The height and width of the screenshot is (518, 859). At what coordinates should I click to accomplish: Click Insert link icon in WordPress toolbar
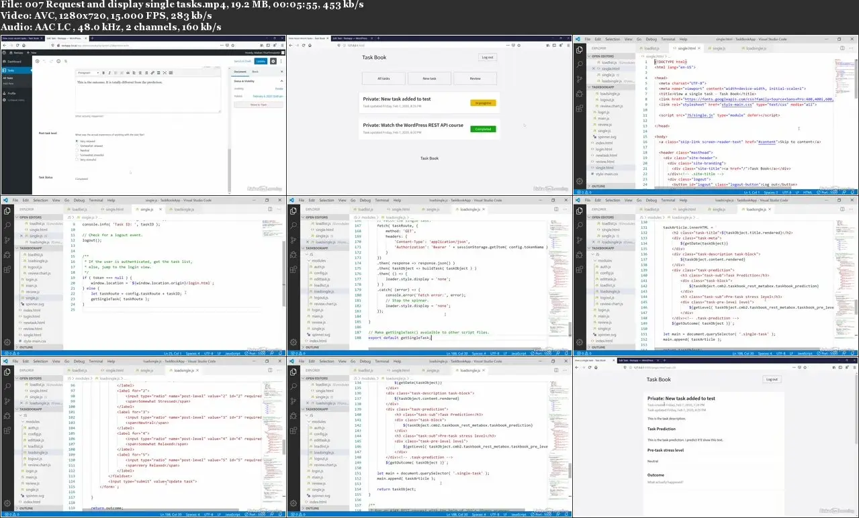pyautogui.click(x=152, y=72)
